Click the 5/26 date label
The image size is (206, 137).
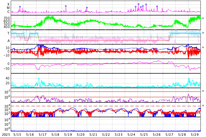[157, 134]
